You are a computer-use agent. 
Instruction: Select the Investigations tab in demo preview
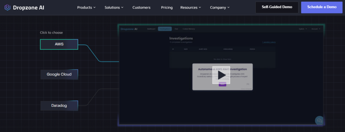(x=165, y=29)
